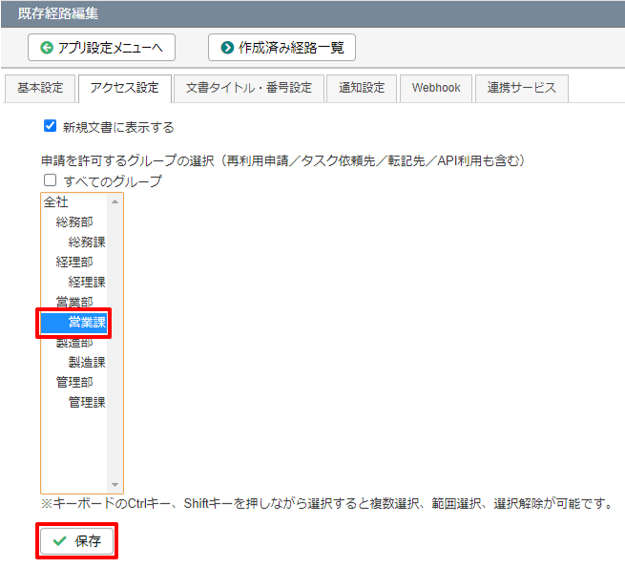The height and width of the screenshot is (568, 625).
Task: Switch to the 基本設定 tab
Action: [x=40, y=88]
